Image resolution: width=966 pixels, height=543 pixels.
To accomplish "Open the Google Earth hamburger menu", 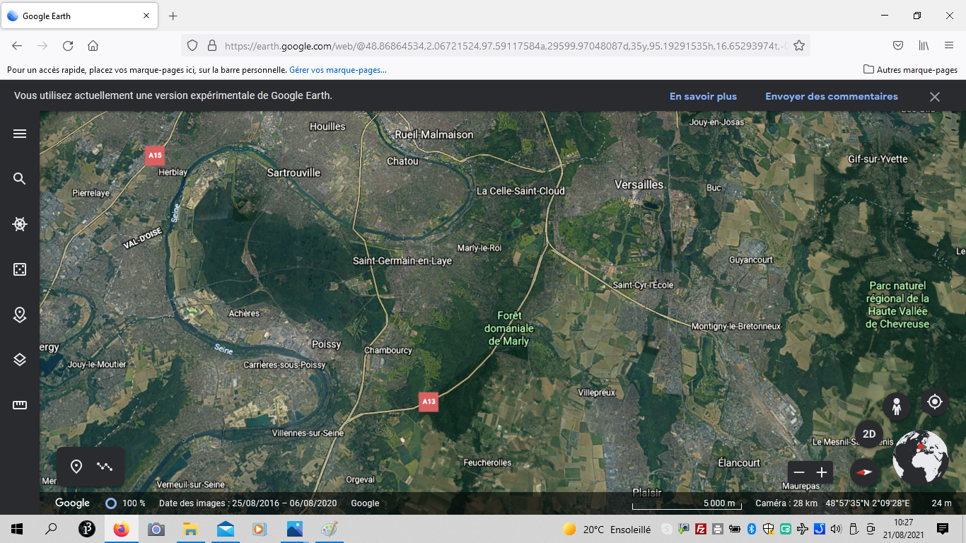I will pos(20,134).
